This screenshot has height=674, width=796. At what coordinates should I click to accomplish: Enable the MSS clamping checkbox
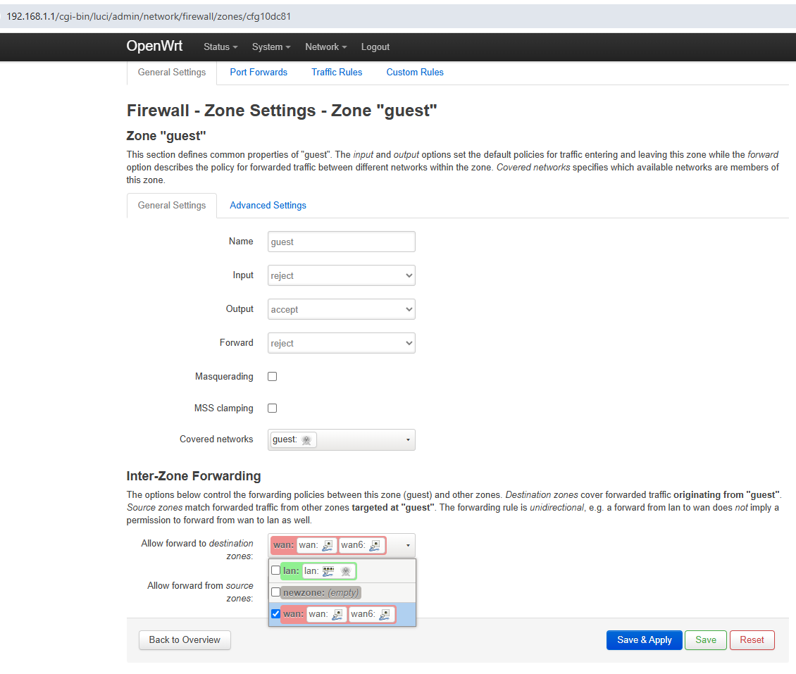[x=272, y=408]
